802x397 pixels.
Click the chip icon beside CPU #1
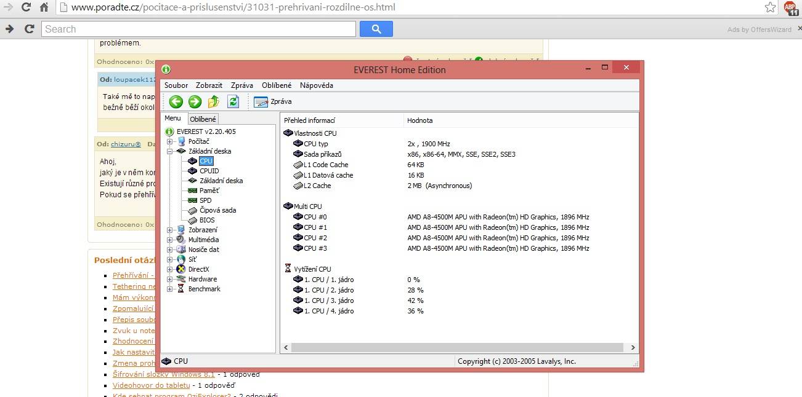(298, 227)
